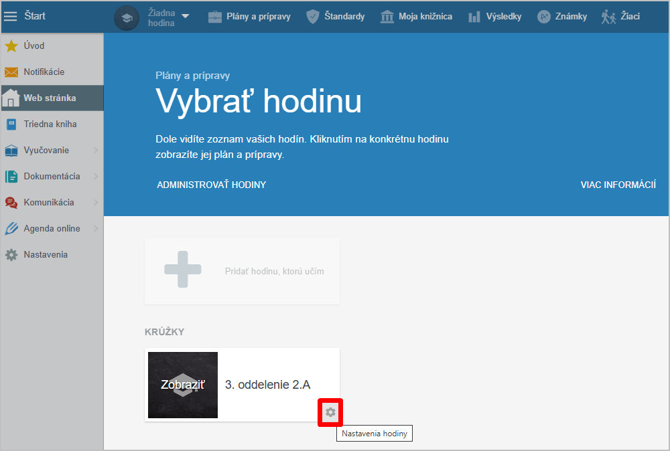Click the Úvod star icon
The width and height of the screenshot is (670, 451).
coord(11,46)
